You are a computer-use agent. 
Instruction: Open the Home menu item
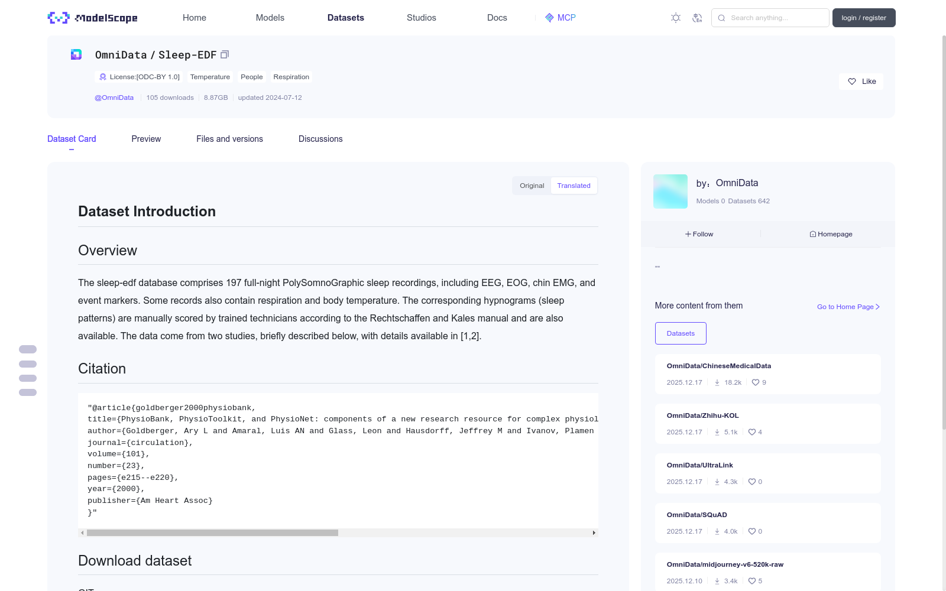tap(195, 18)
